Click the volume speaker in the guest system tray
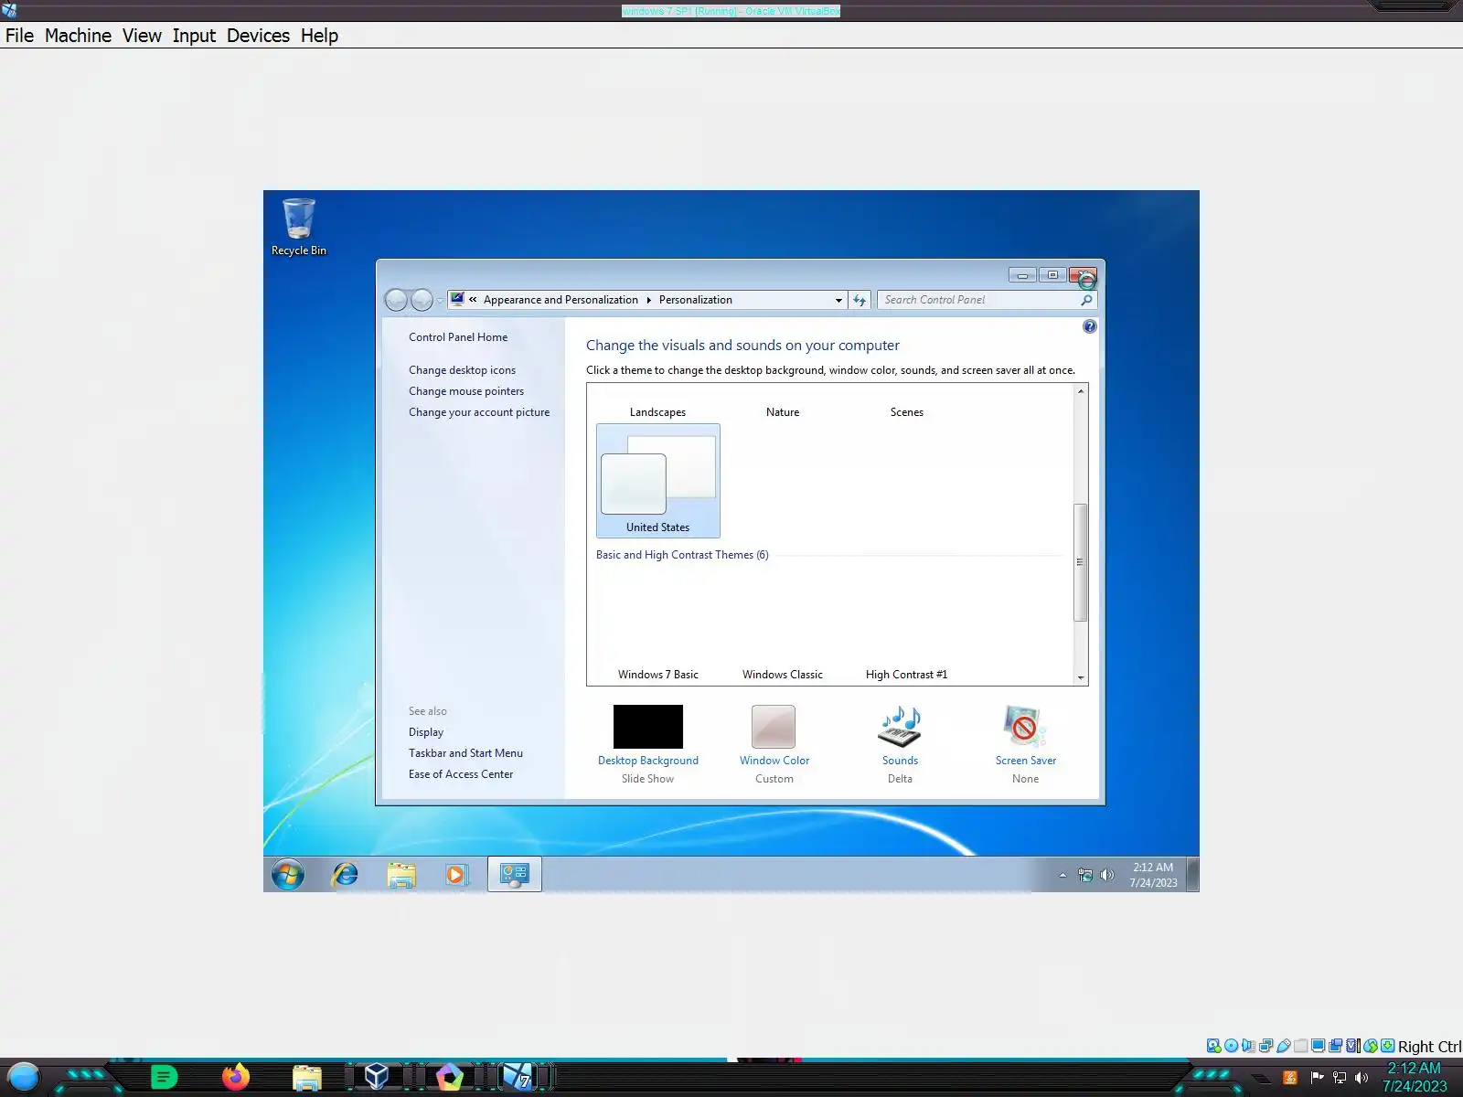The width and height of the screenshot is (1463, 1097). coord(1107,875)
